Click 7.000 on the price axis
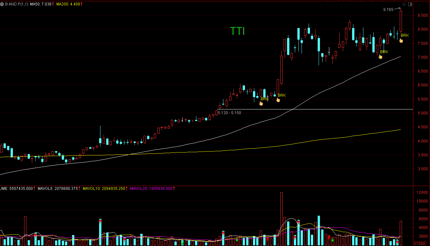Image resolution: width=430 pixels, height=246 pixels. click(422, 57)
